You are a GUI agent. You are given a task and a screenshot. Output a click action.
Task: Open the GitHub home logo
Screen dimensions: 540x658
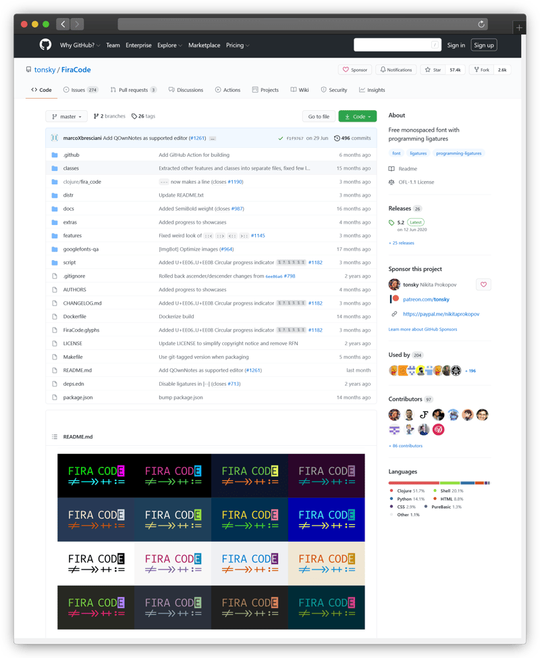tap(45, 45)
